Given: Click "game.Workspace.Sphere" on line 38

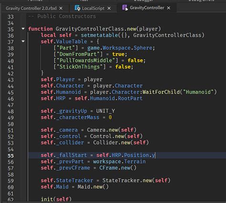Looking at the screenshot, I should 120,48.
